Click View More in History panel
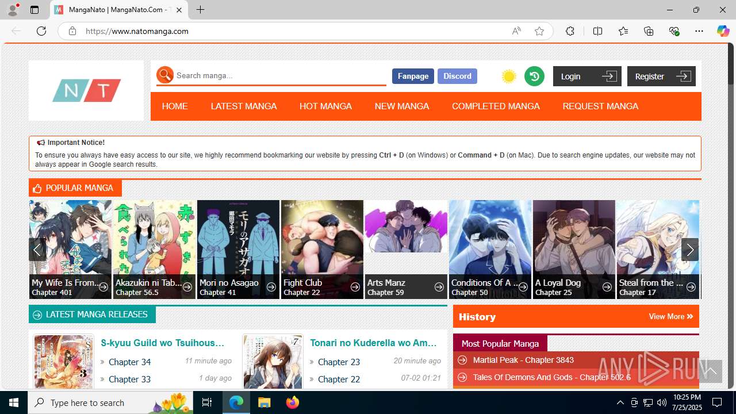Image resolution: width=736 pixels, height=414 pixels. [x=671, y=316]
